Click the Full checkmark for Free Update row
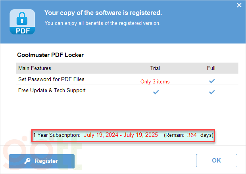 point(212,92)
